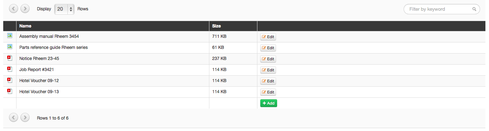The image size is (489, 131).
Task: Click the bottom previous page arrow
Action: point(14,117)
